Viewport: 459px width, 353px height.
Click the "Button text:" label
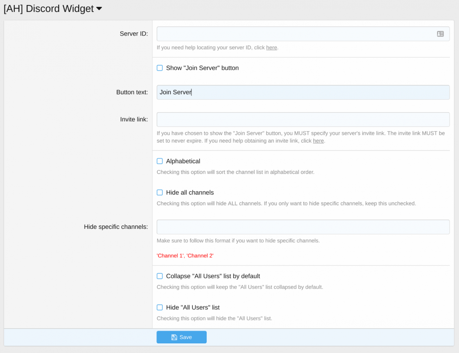pos(132,92)
